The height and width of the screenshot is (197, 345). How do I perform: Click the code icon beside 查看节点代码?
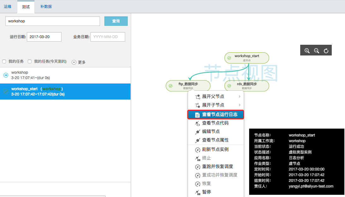(x=198, y=123)
